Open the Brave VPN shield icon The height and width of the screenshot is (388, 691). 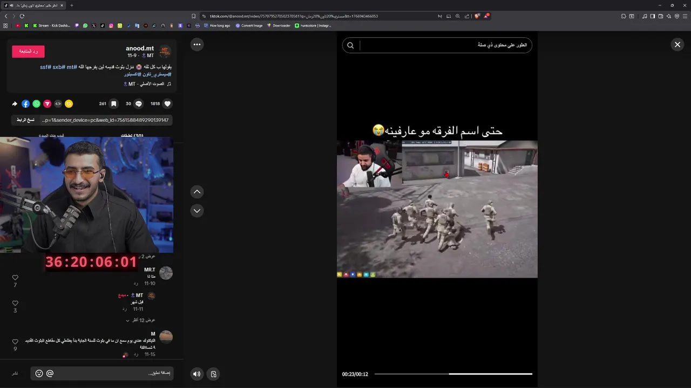click(x=676, y=16)
